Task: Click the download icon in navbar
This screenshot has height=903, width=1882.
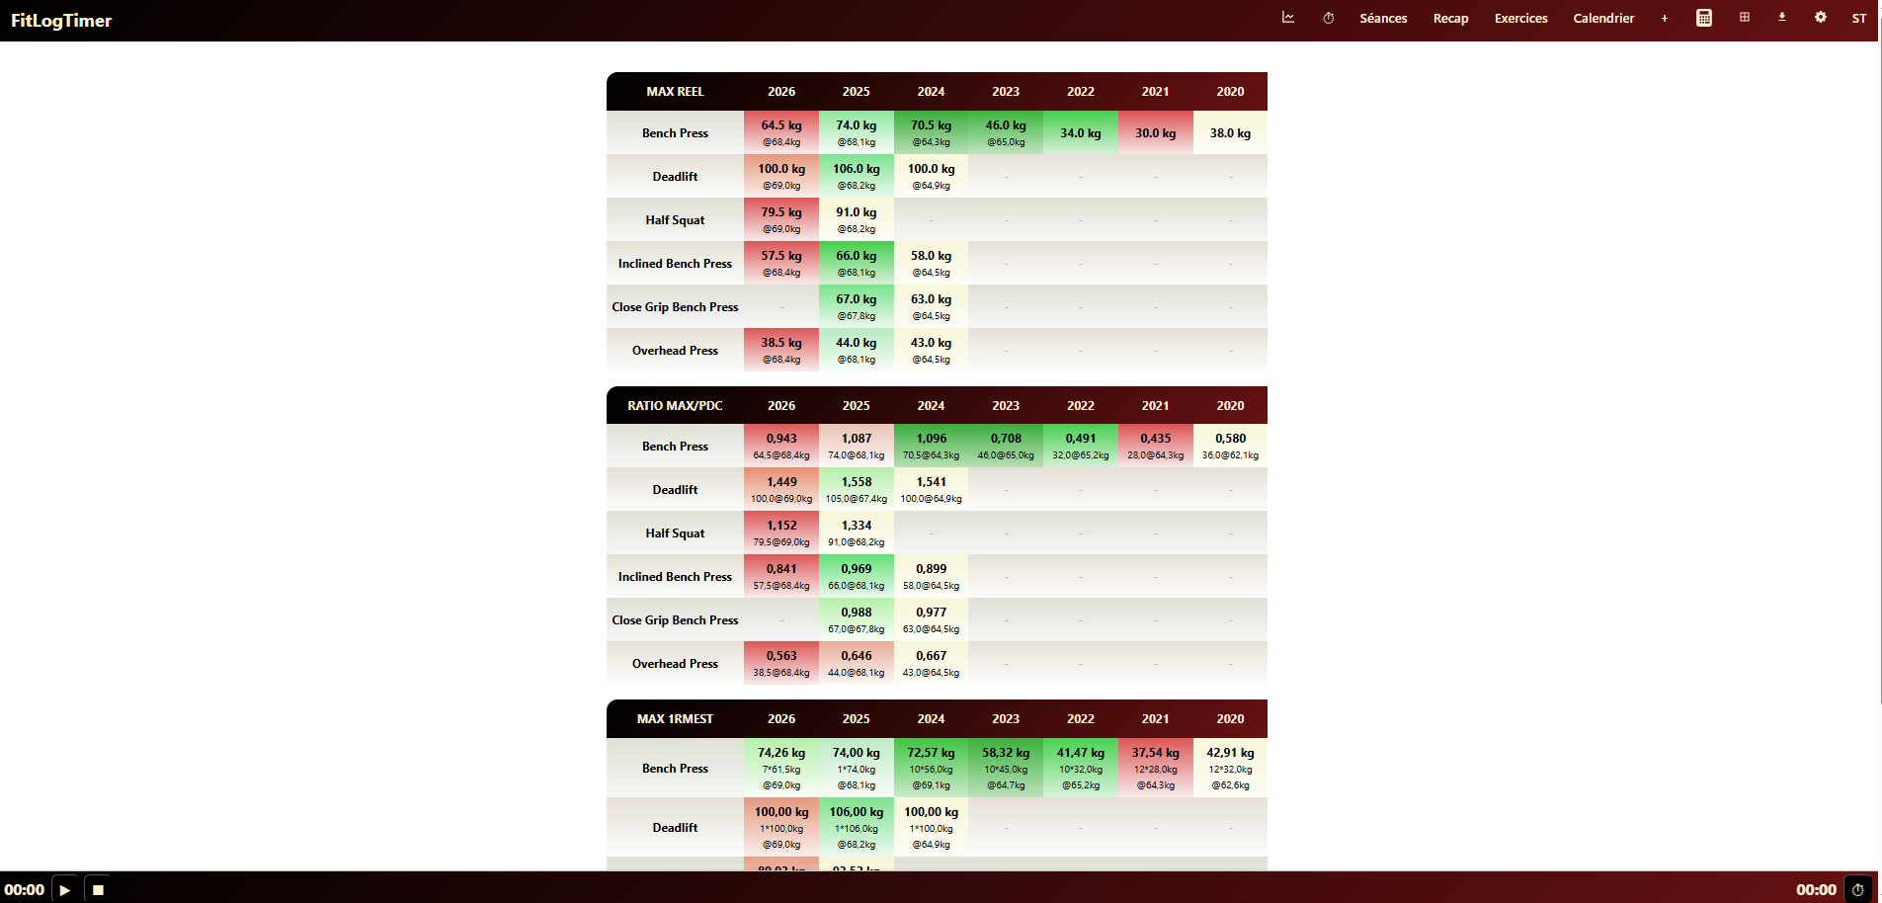Action: click(1782, 18)
